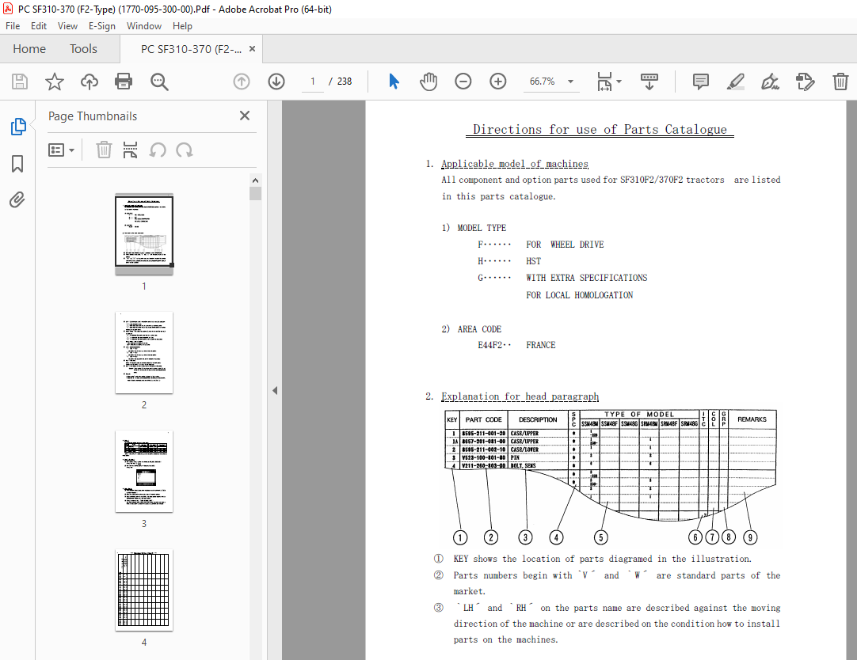Select the Highlight text tool
The image size is (857, 660).
735,82
